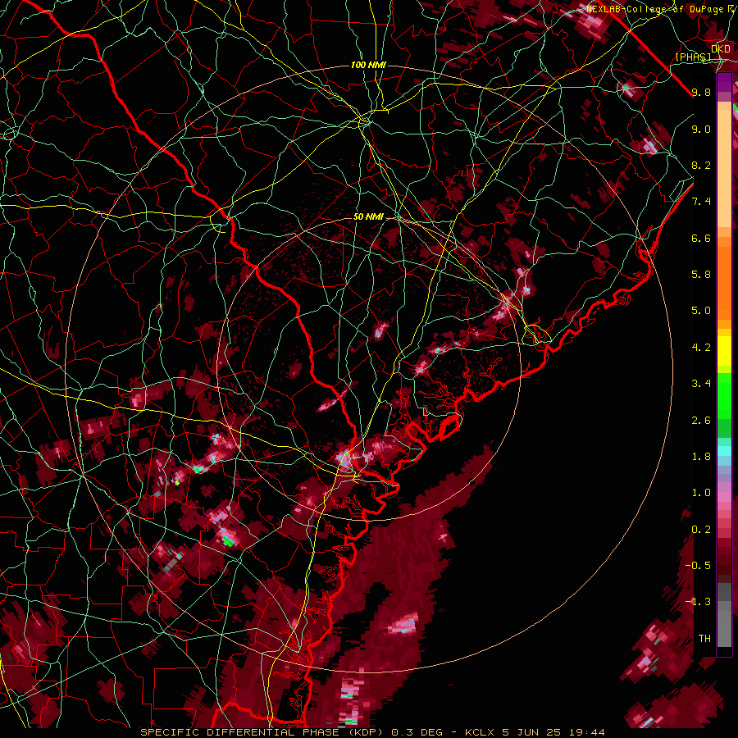Click the 100 NMI range ring label
738x738 pixels.
click(x=368, y=65)
